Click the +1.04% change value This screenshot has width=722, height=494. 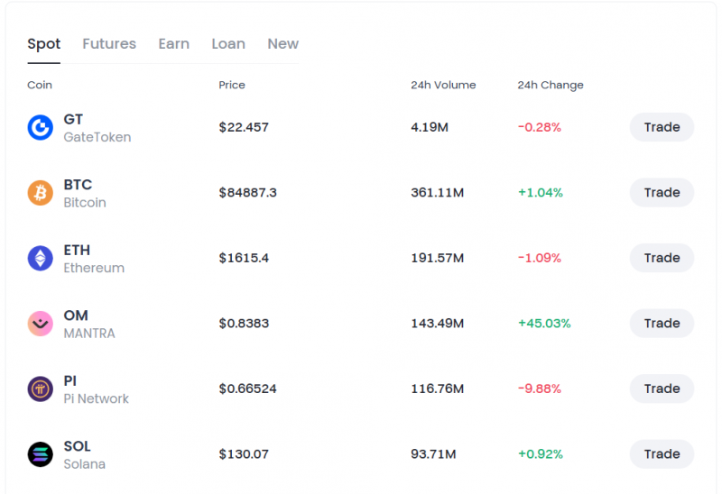541,192
